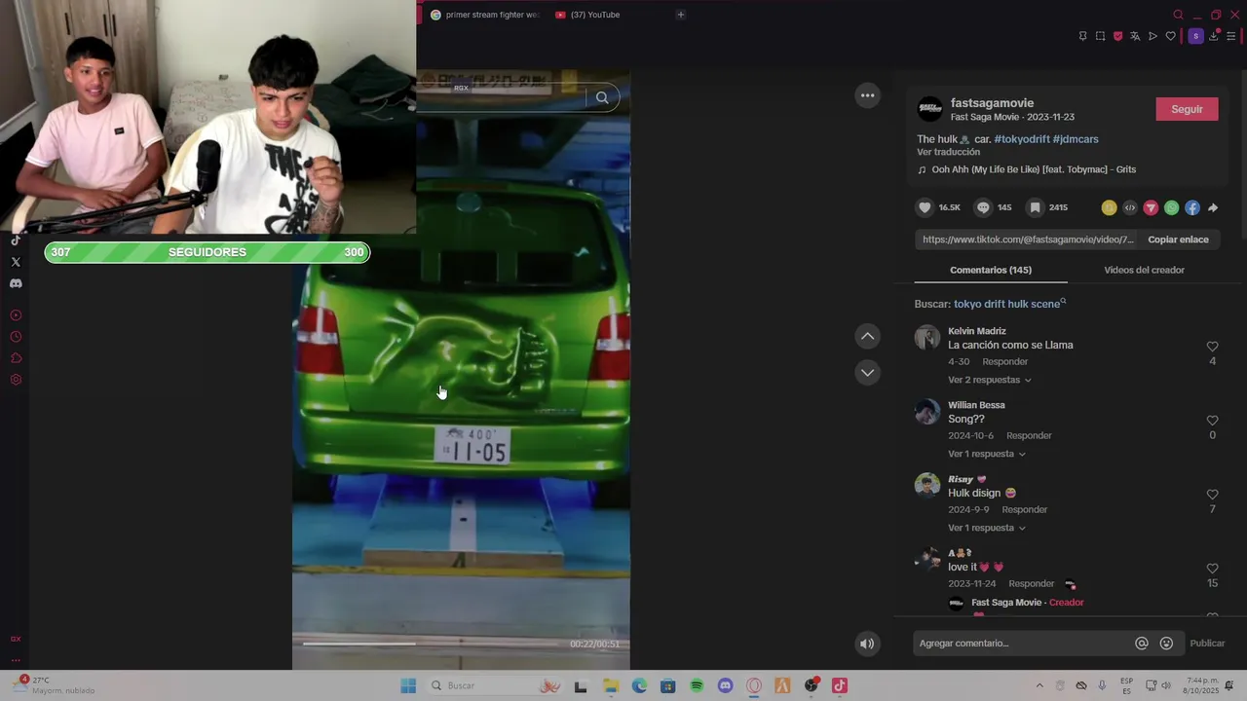
Task: Follow fastsagamovie with Seguir button
Action: pos(1187,109)
